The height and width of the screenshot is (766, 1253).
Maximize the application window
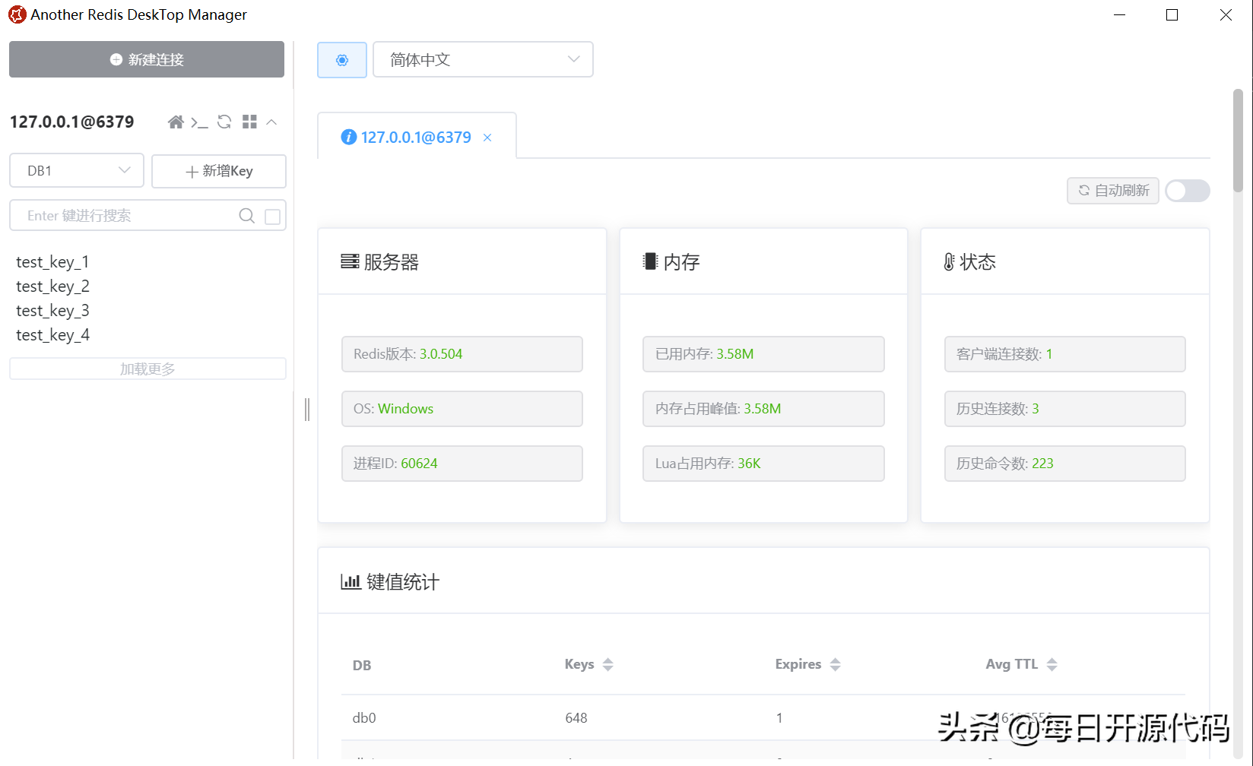pyautogui.click(x=1172, y=15)
